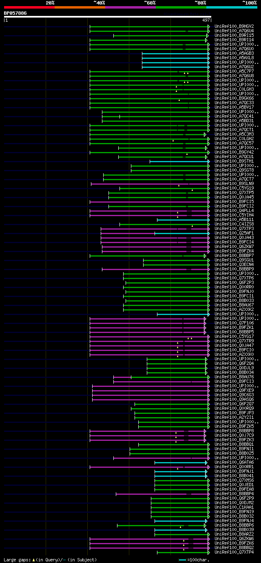Select the UniRef100_A5C7P7 label
The image size is (261, 563).
point(234,71)
